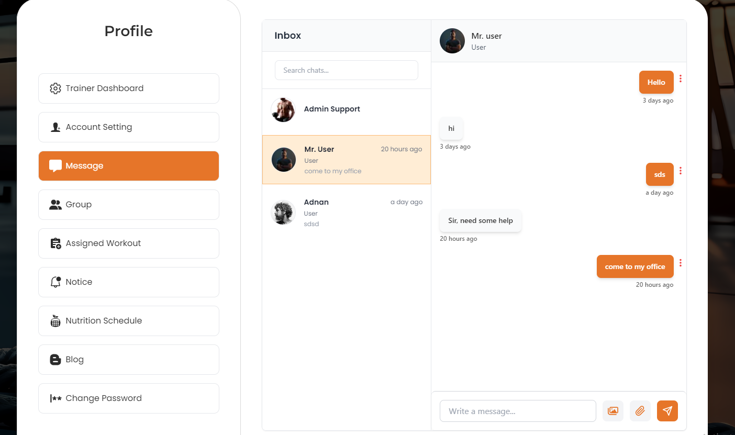Image resolution: width=735 pixels, height=435 pixels.
Task: Open options menu for "Hello" message
Action: click(x=681, y=79)
